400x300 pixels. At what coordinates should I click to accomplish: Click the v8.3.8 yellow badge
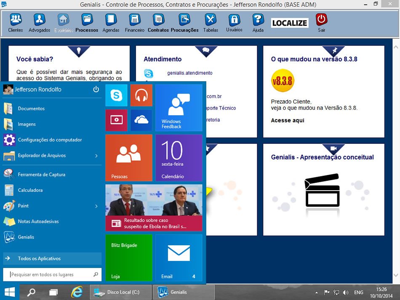pos(283,80)
